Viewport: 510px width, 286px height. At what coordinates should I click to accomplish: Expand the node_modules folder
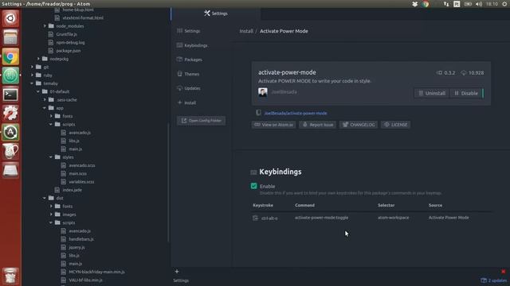pyautogui.click(x=45, y=26)
